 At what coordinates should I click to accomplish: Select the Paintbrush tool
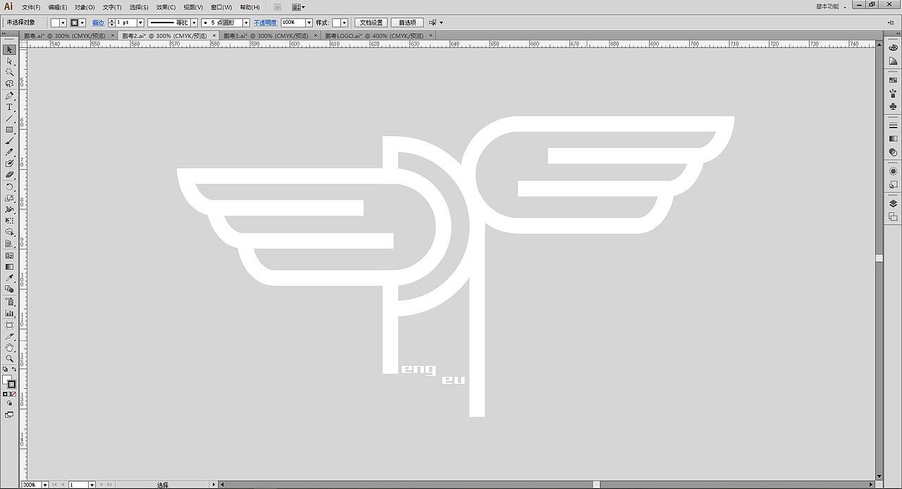pos(9,141)
